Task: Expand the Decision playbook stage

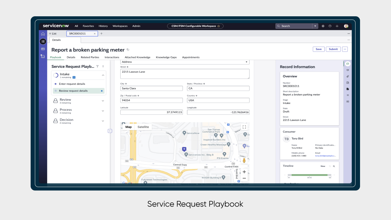Action: (103, 121)
